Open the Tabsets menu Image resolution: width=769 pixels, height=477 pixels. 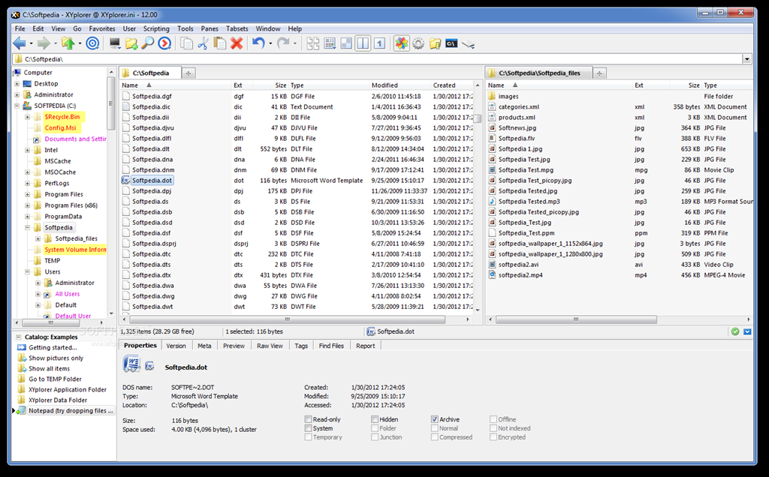coord(237,29)
